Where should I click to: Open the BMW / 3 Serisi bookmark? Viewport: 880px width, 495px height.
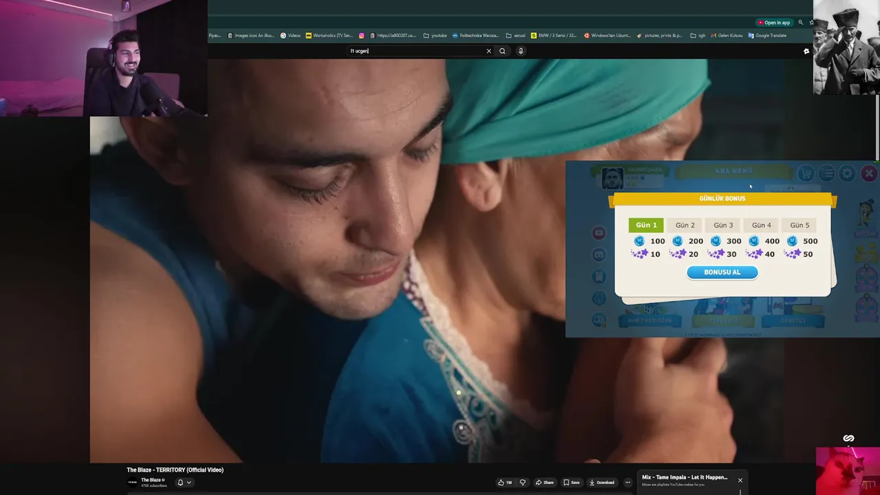point(554,36)
